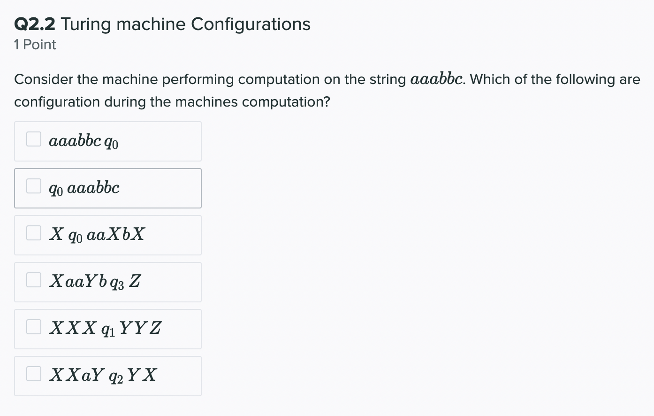Click the 1 Point label
654x416 pixels.
(35, 45)
